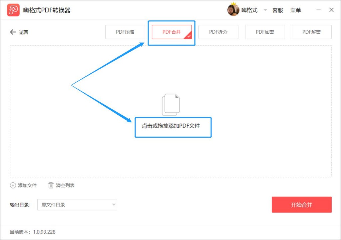Click the 清空列表 label
Screen dimensions: 341x240
pyautogui.click(x=65, y=185)
